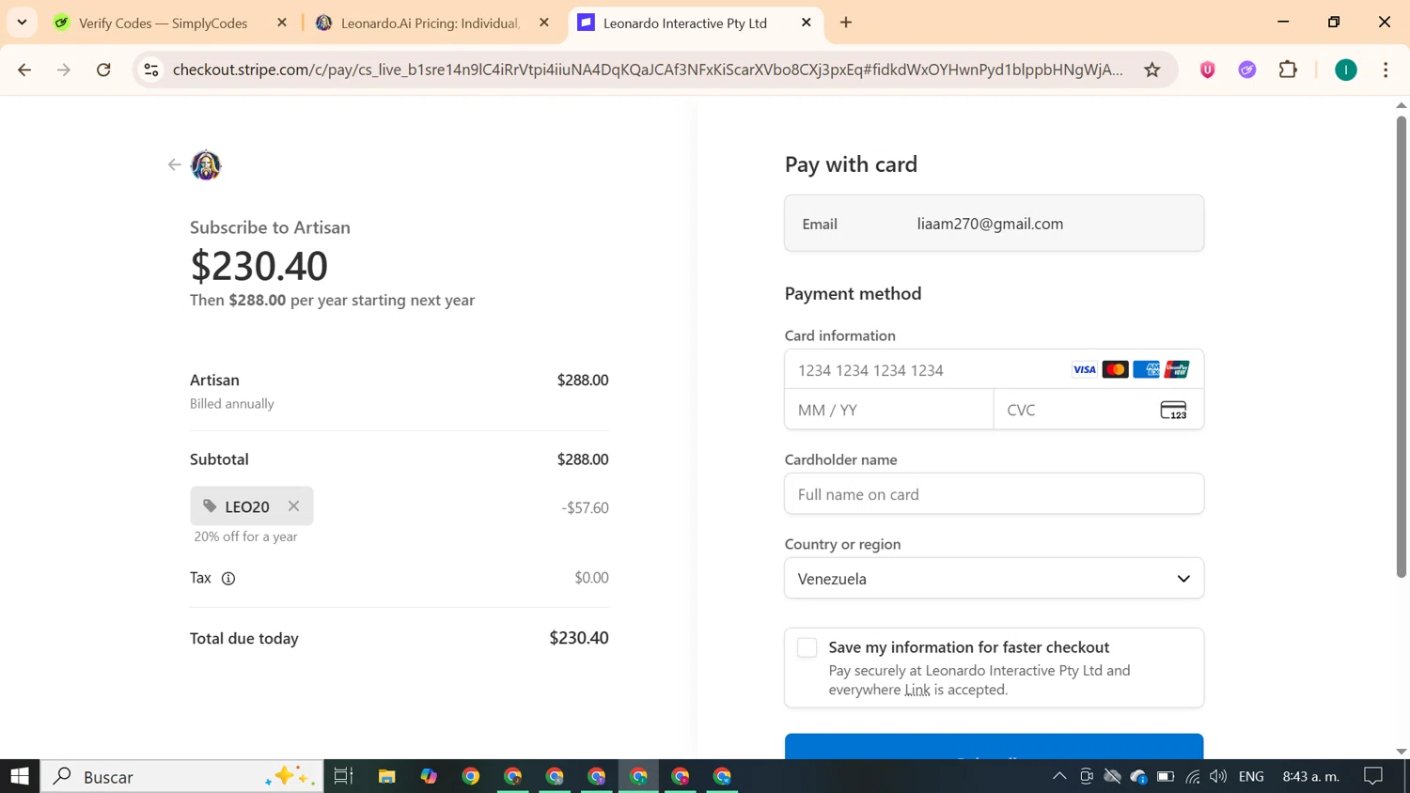Screen dimensions: 1410x793
Task: Click the -$57.60 discount amount
Action: pos(585,507)
